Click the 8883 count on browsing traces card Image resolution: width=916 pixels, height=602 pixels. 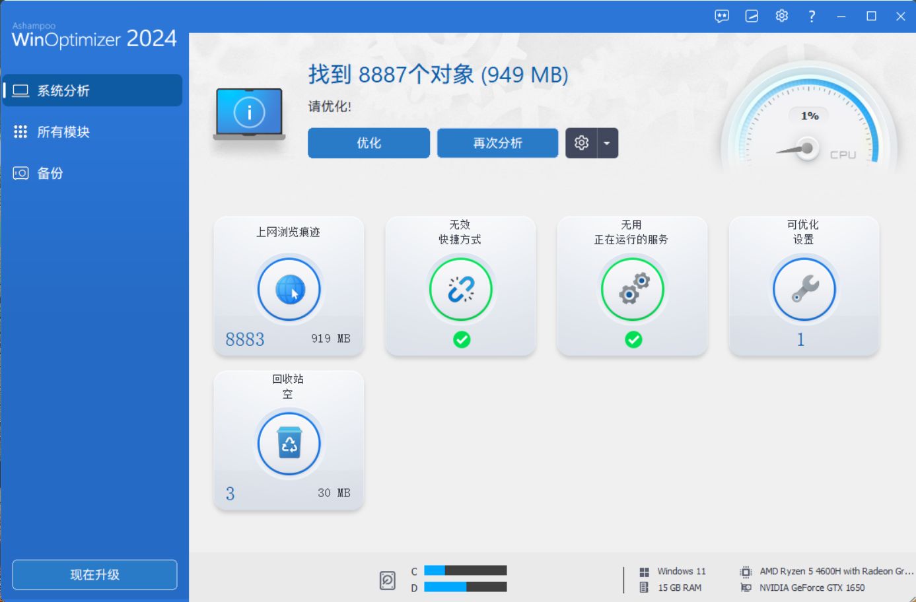coord(245,339)
